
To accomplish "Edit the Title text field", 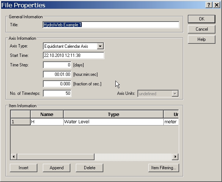I will [111, 25].
